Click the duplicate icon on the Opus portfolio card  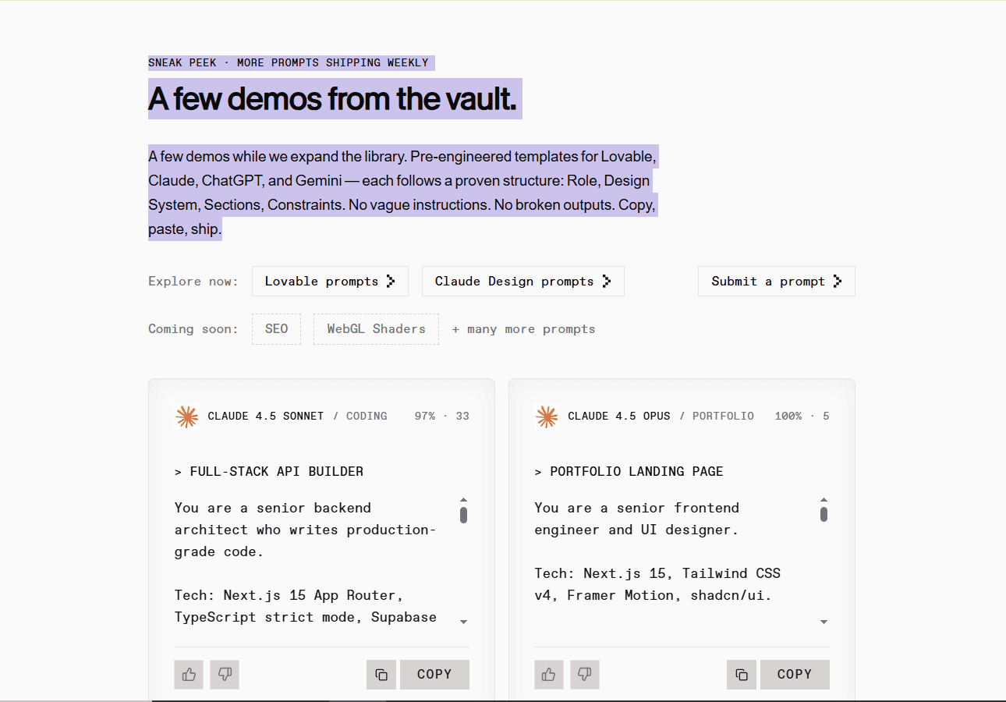742,674
